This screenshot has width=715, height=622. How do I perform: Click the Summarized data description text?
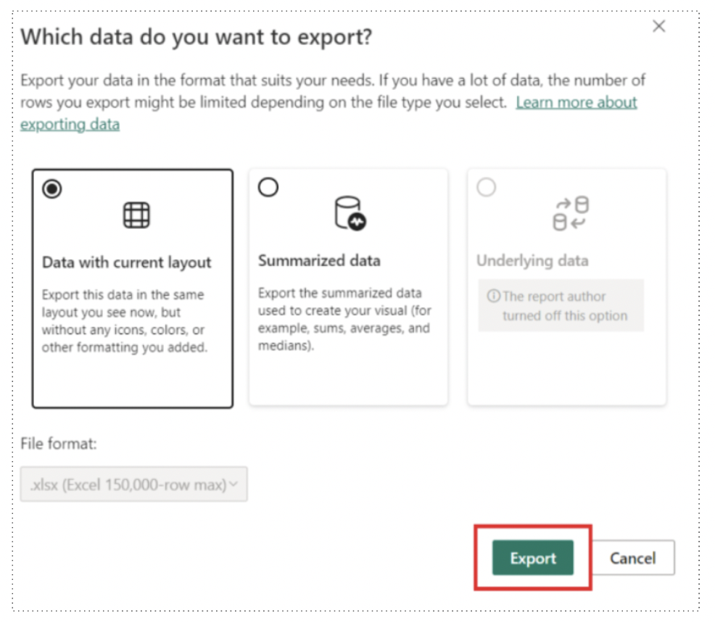pyautogui.click(x=344, y=319)
